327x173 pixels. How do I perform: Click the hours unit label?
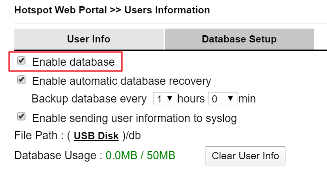tap(191, 99)
